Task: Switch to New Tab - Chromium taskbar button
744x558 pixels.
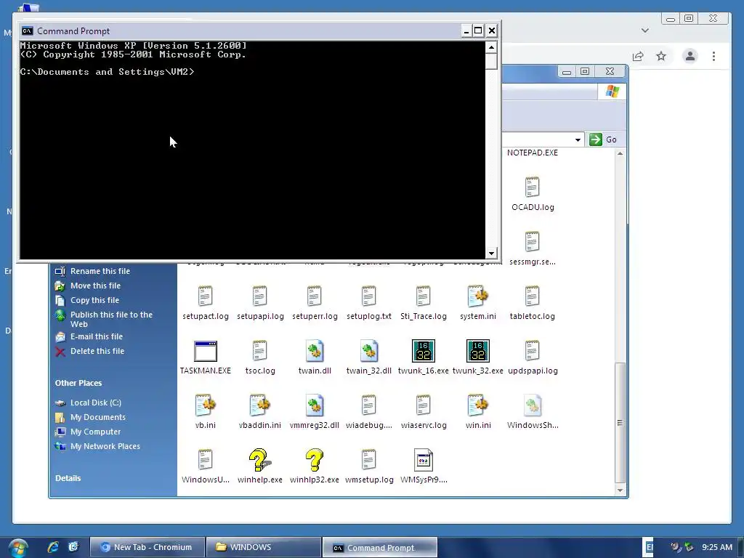Action: [147, 547]
